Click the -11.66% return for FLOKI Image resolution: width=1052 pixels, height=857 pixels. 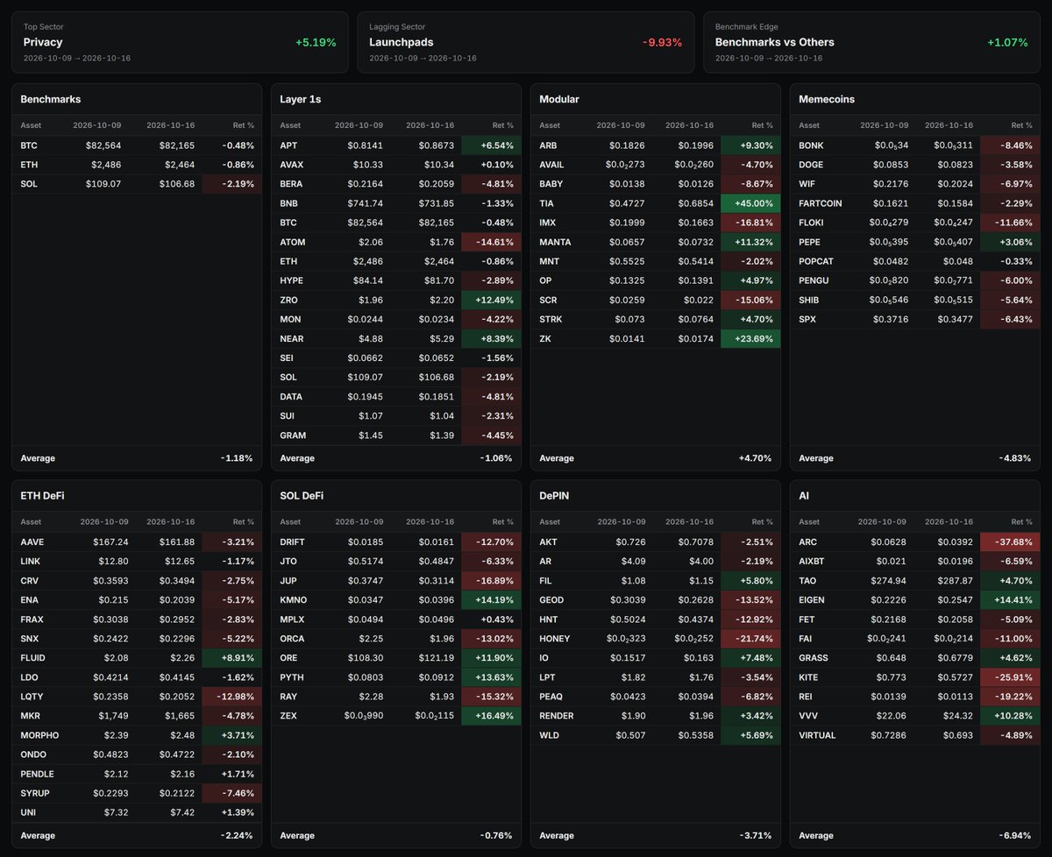pyautogui.click(x=1010, y=223)
